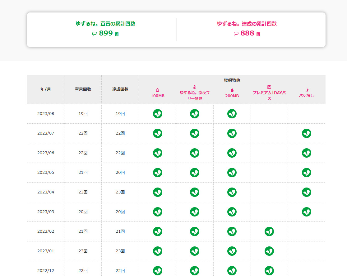The height and width of the screenshot is (276, 347).
Task: Click the 宣言回数 column header
Action: (83, 89)
